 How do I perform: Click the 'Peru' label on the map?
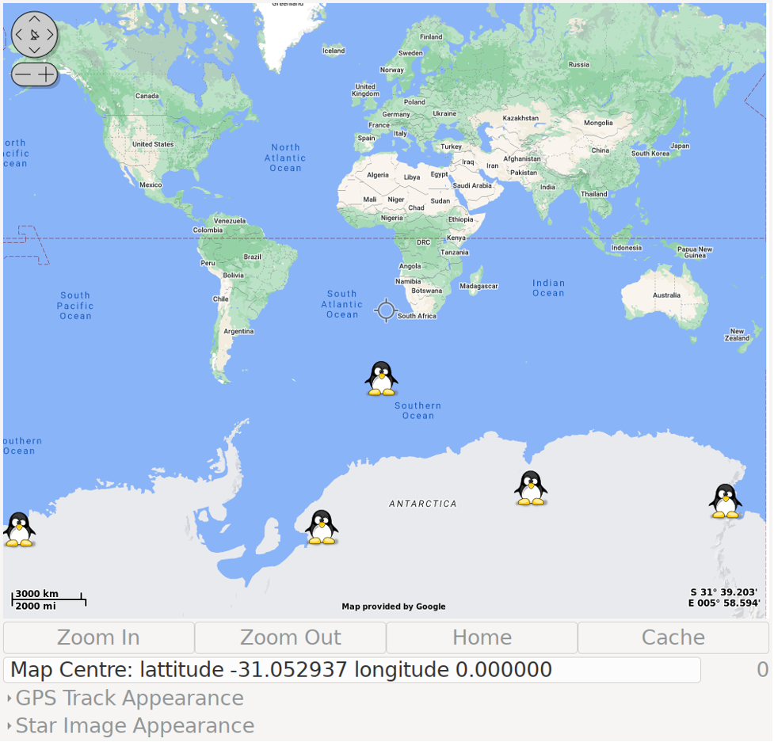click(208, 264)
